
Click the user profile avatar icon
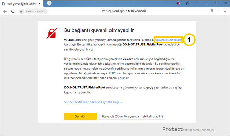[x=178, y=3]
